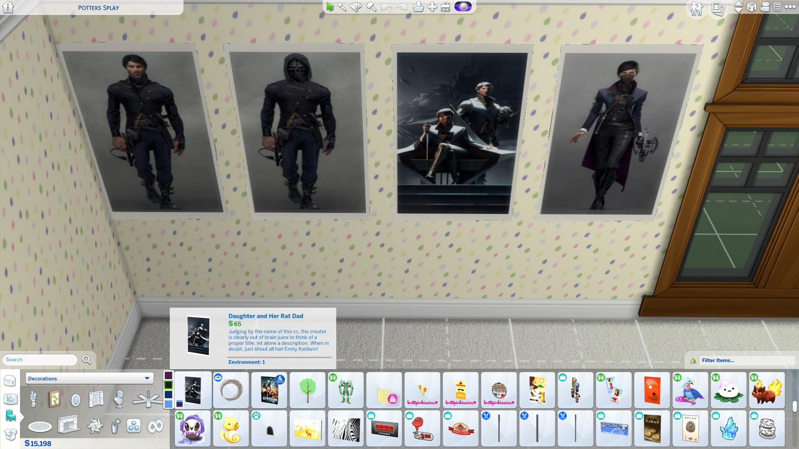799x449 pixels.
Task: Select the green arrow Select tool
Action: [330, 7]
